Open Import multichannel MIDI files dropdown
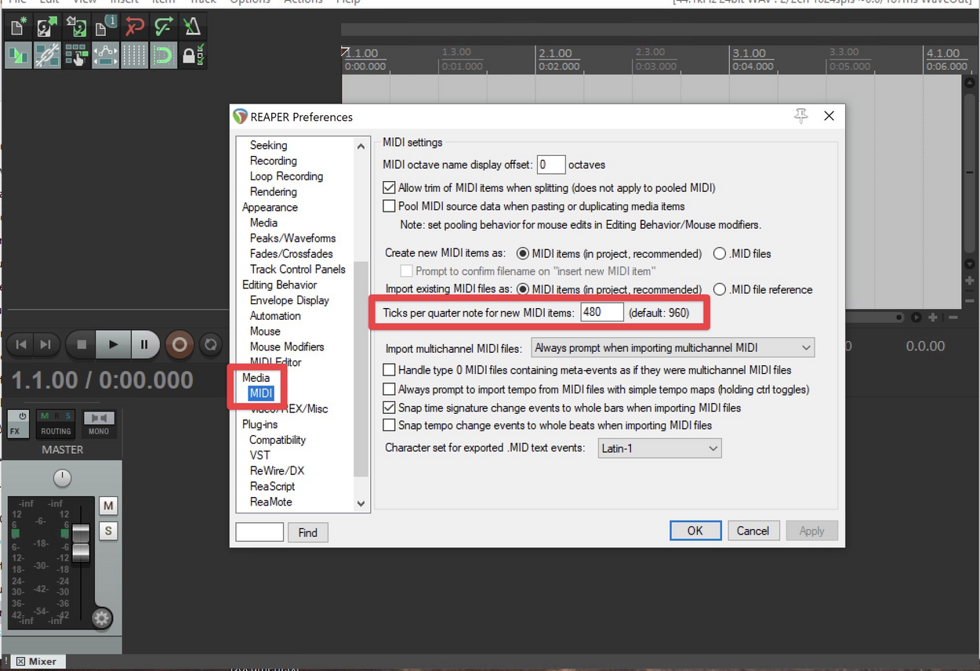980x671 pixels. click(x=673, y=348)
